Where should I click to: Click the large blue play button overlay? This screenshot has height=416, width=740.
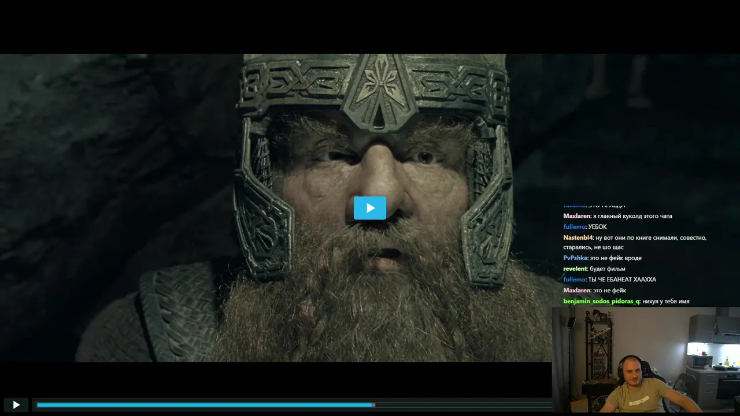coord(370,208)
